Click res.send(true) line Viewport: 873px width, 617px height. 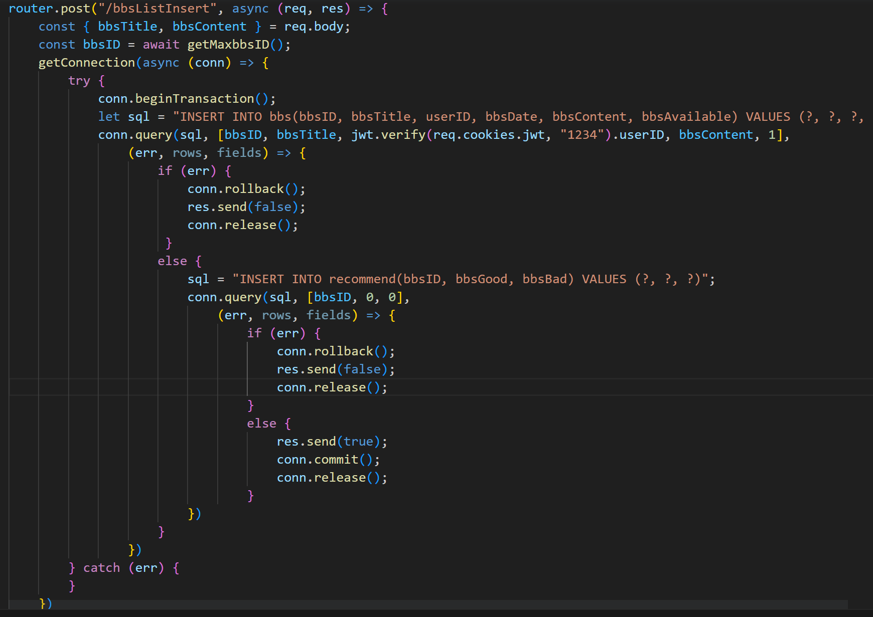[332, 442]
